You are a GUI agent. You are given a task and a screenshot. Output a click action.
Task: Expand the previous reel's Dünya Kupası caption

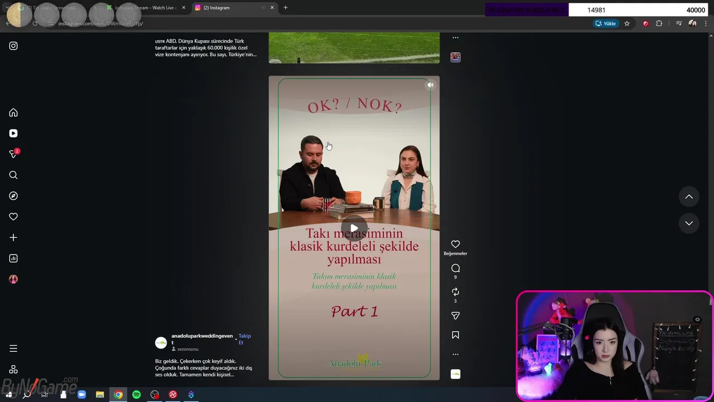click(x=206, y=48)
